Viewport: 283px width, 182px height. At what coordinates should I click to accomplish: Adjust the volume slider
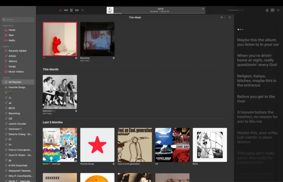pos(234,10)
